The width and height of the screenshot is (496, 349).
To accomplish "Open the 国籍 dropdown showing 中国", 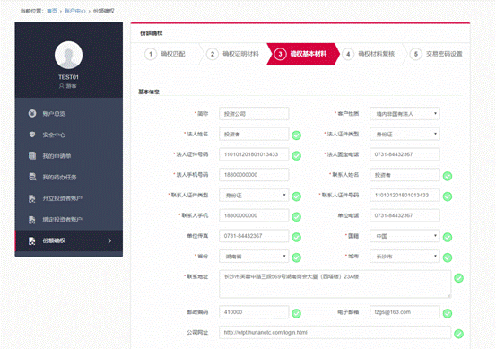I will (x=405, y=236).
